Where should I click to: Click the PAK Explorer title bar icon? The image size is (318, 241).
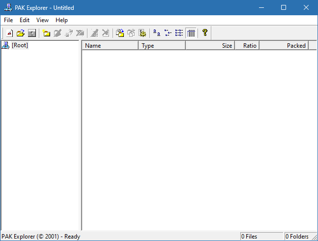tap(8, 7)
